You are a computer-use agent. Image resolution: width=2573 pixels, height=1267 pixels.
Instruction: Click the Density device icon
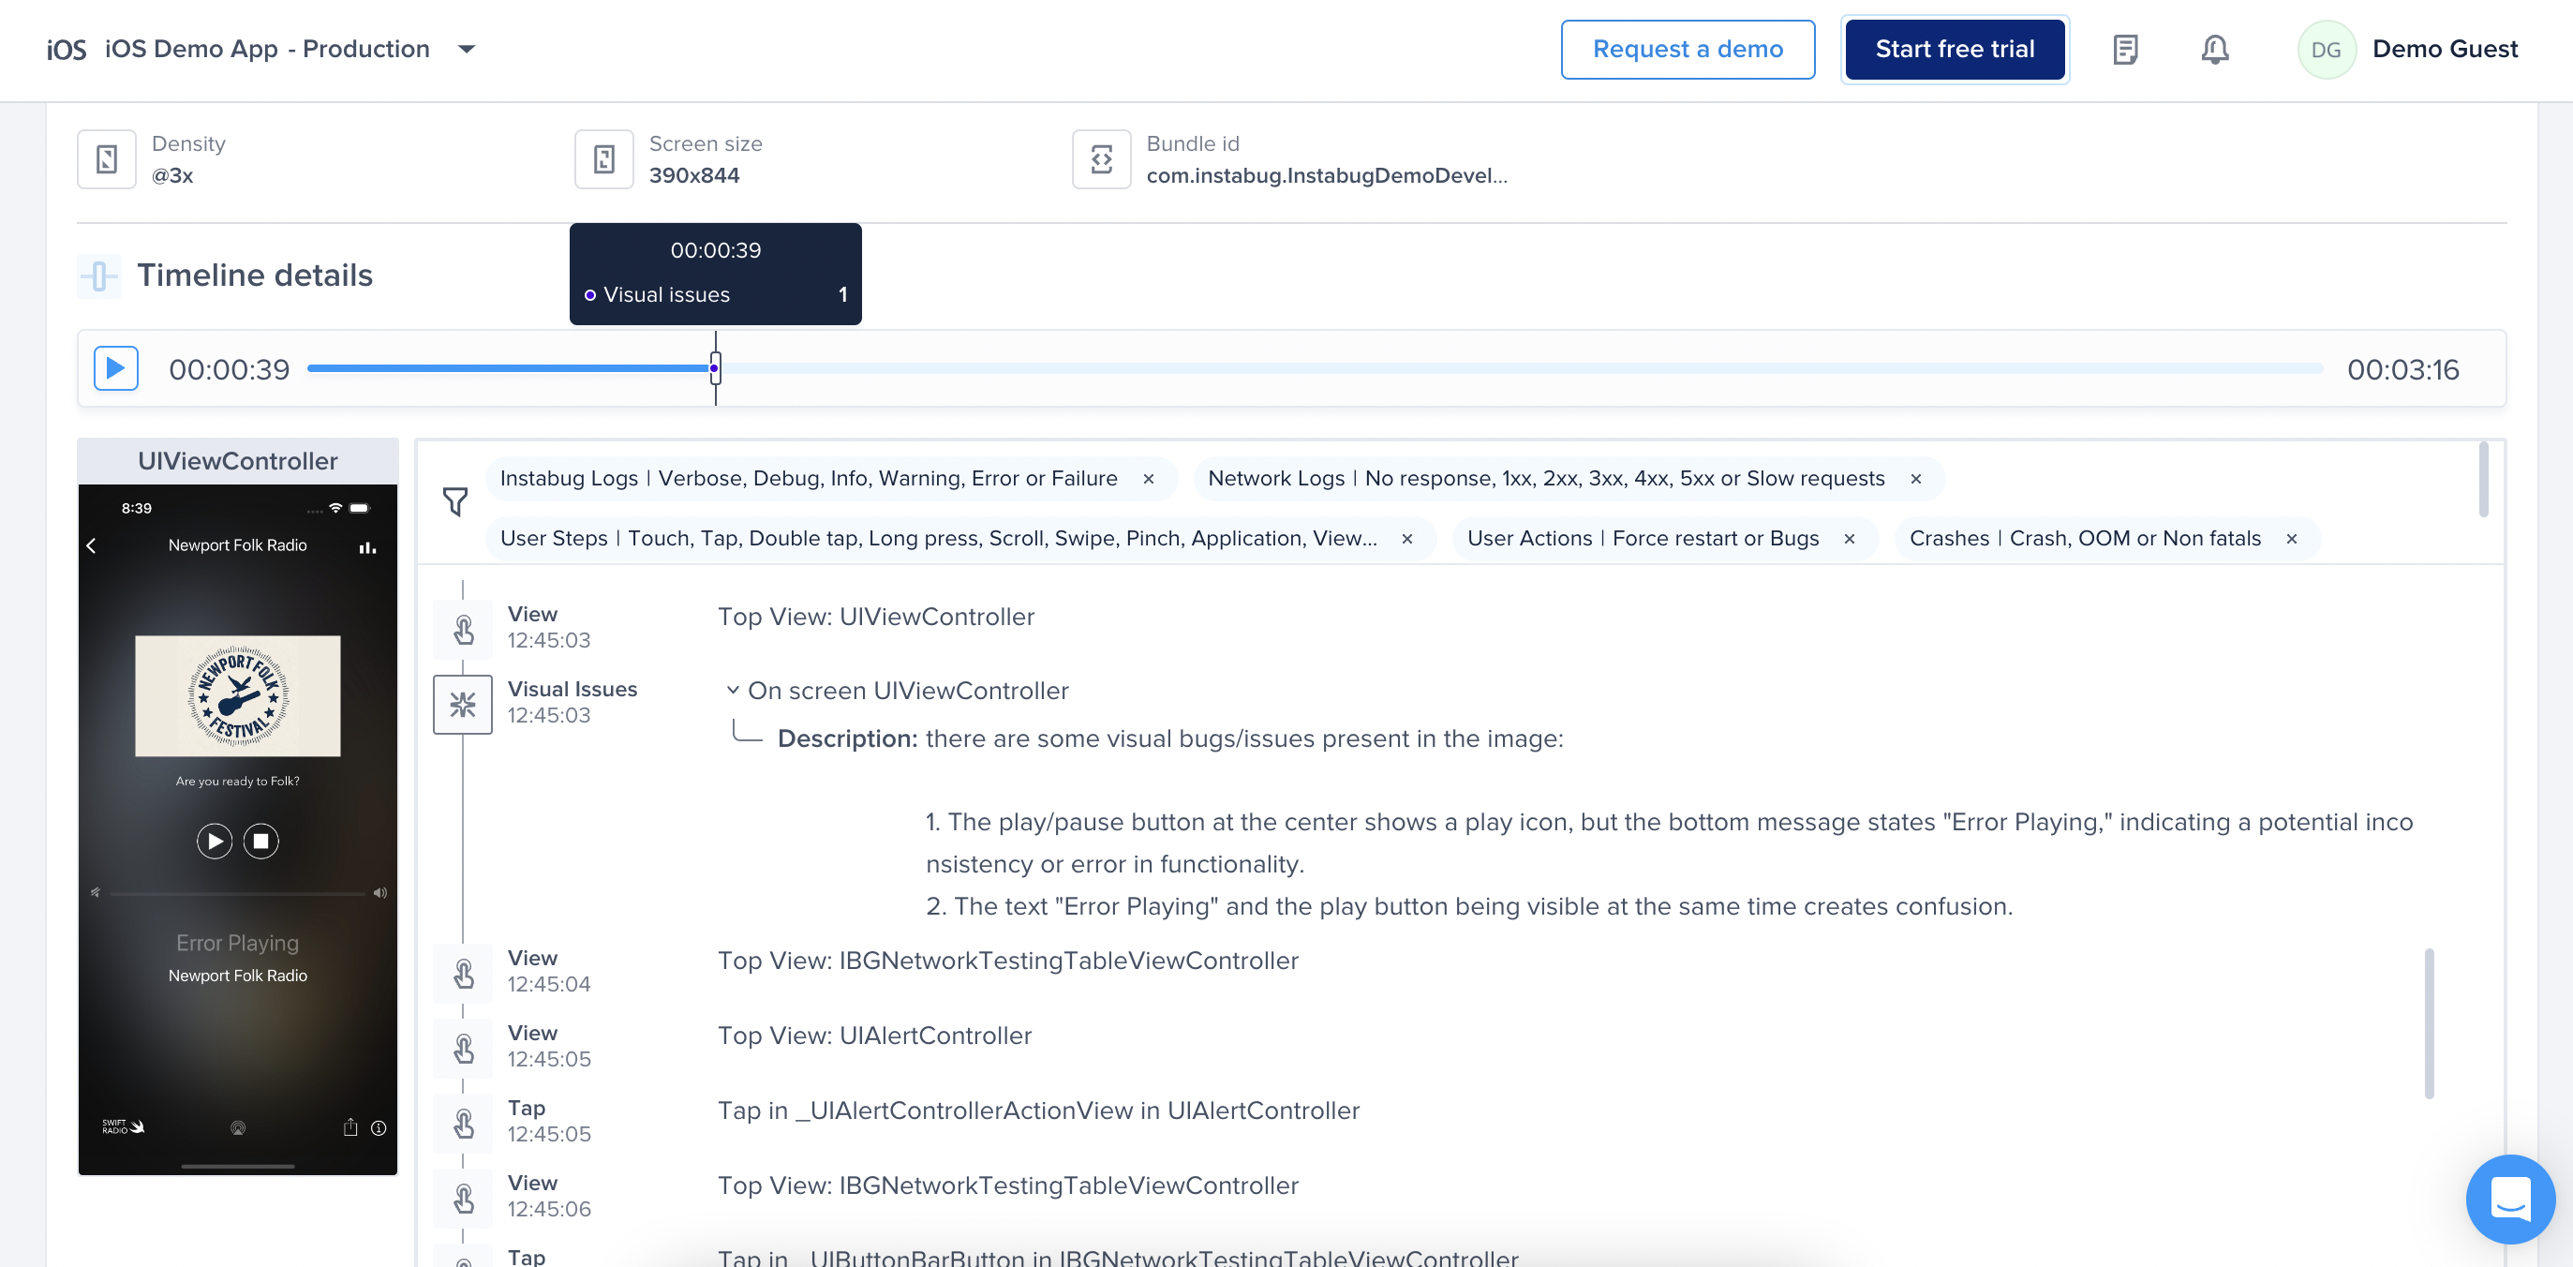(x=107, y=159)
